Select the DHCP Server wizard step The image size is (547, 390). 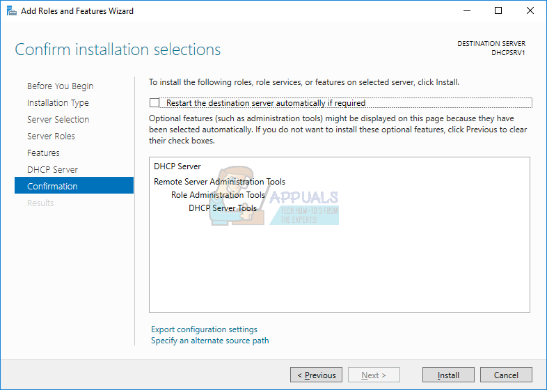pyautogui.click(x=52, y=170)
